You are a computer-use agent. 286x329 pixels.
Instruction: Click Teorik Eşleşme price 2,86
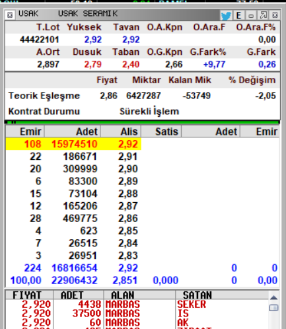point(108,96)
